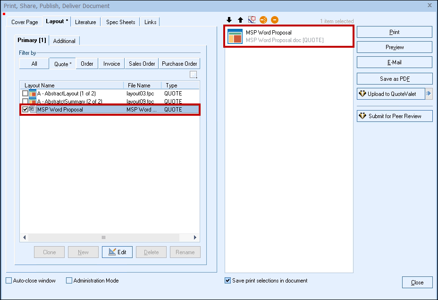This screenshot has width=438, height=300.
Task: Click the orange minus remove icon
Action: 275,20
